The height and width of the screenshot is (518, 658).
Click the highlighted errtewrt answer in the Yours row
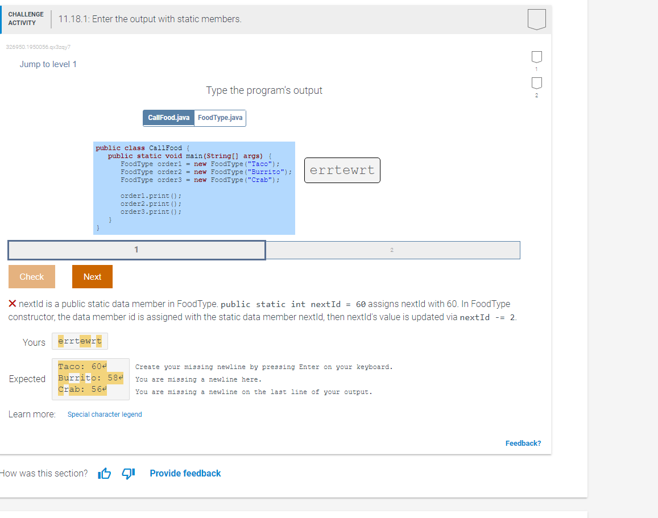(80, 341)
